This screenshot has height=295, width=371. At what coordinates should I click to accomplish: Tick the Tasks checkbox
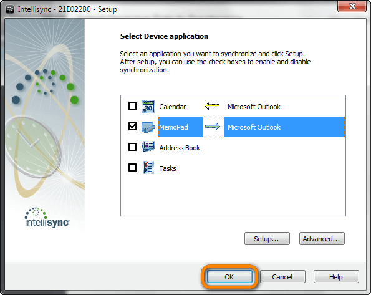132,168
